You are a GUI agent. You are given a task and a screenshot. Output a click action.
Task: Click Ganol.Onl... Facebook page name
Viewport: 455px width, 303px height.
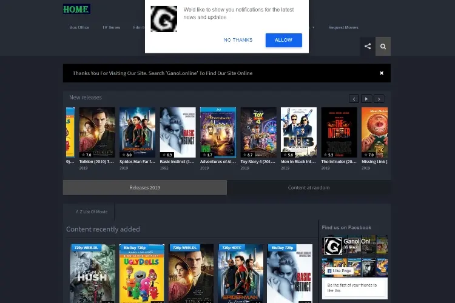coord(360,241)
